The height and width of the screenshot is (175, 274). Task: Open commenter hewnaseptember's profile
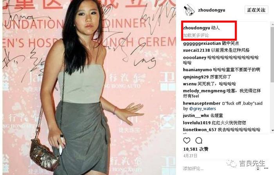tap(202, 103)
